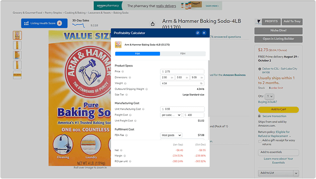Select the fifth product thumbnail

tap(18, 75)
